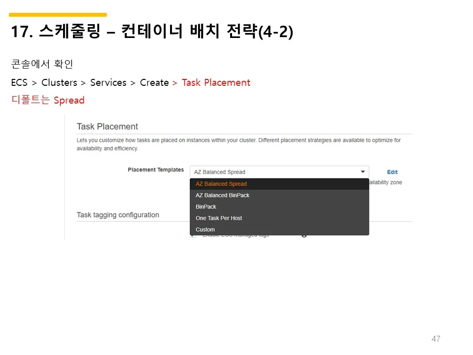Image resolution: width=473 pixels, height=355 pixels.
Task: Click the slide page number 47
Action: click(436, 339)
